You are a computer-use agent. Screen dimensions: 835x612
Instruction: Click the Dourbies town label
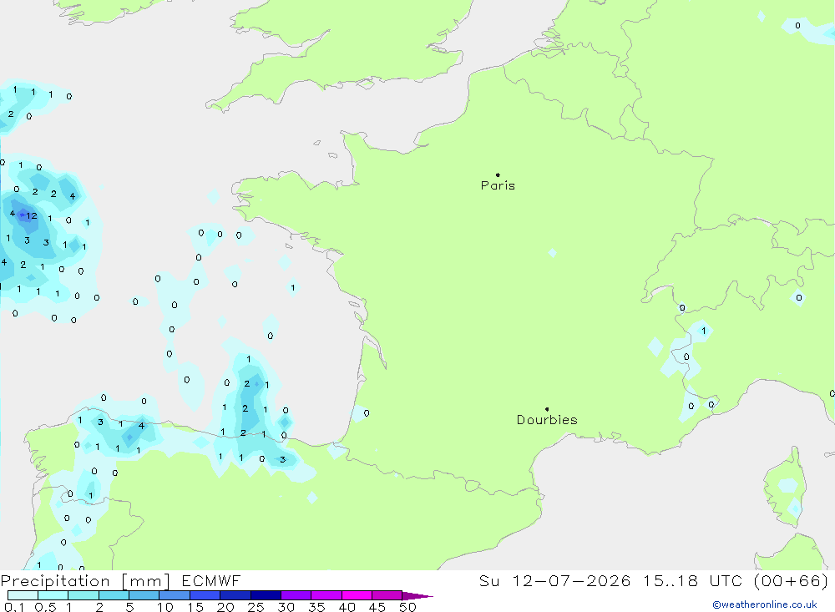click(547, 420)
